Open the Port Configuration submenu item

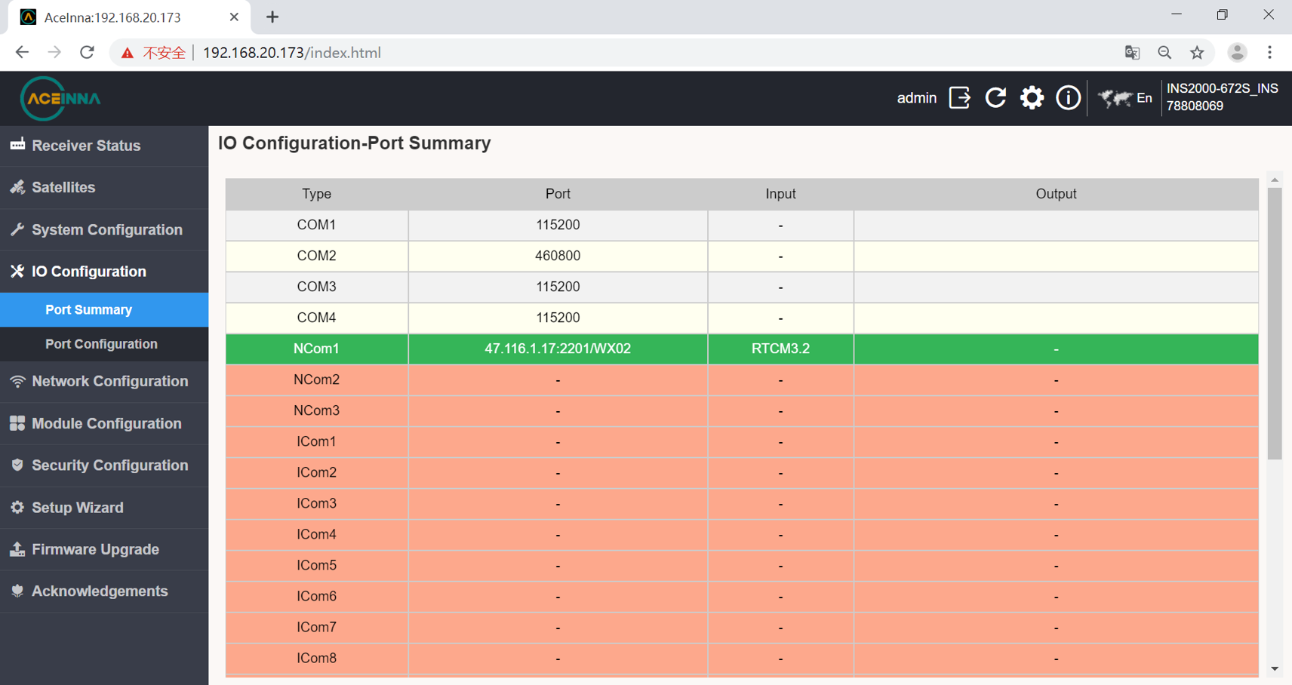(x=104, y=344)
